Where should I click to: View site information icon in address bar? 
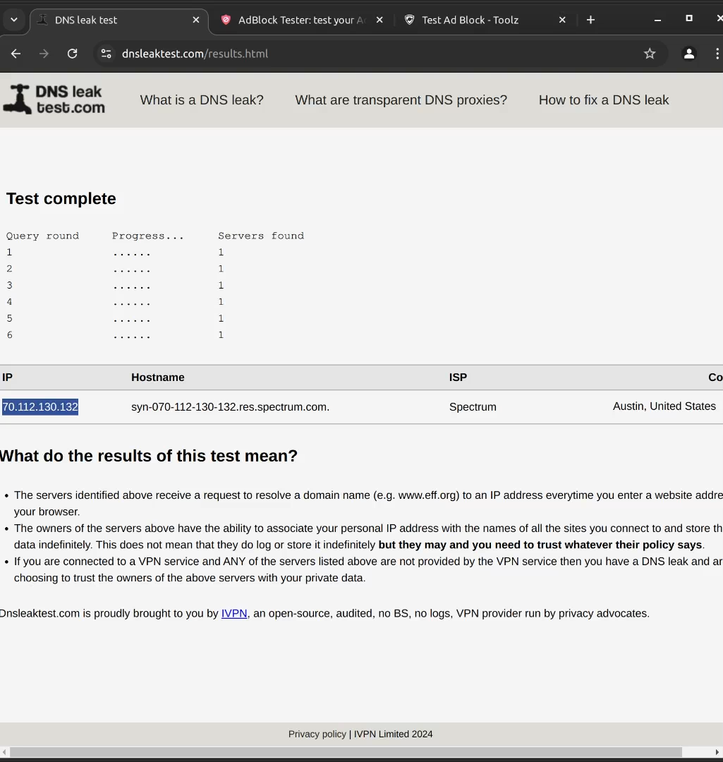pyautogui.click(x=106, y=54)
